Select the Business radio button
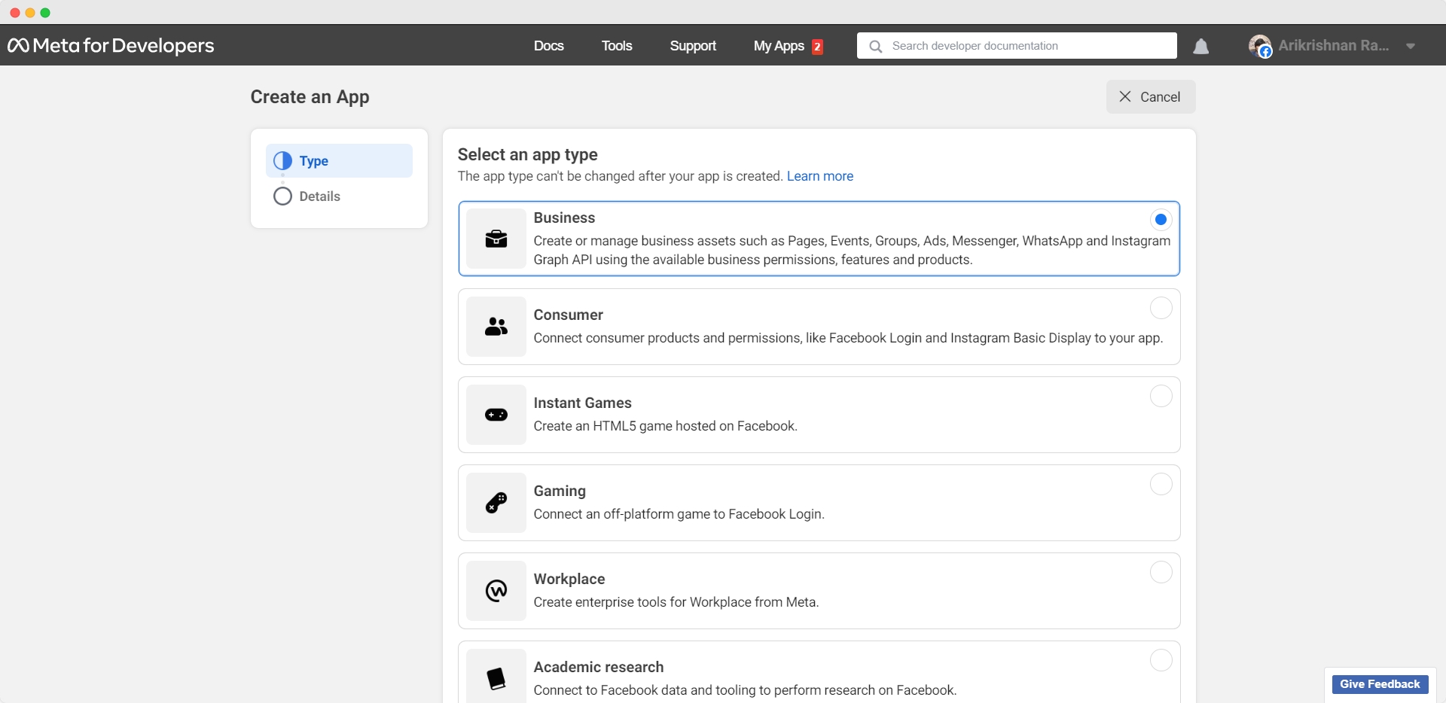The width and height of the screenshot is (1446, 703). (1161, 220)
